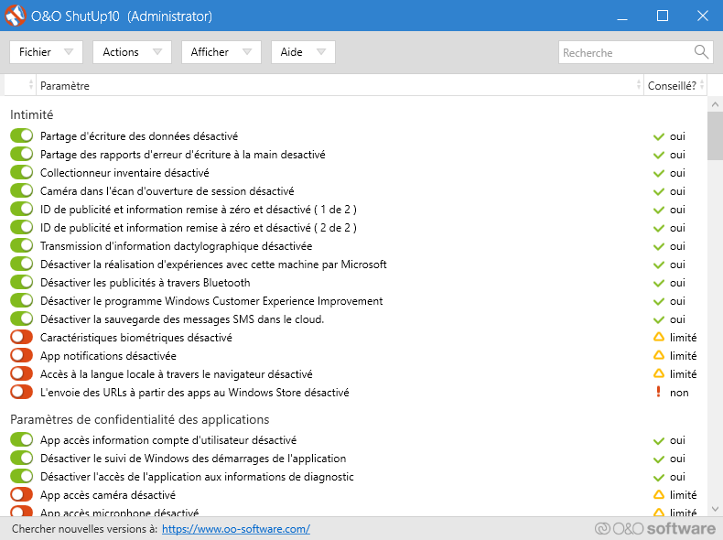Toggle Collectionneur inventaire désactivé switch
This screenshot has width=723, height=540.
[x=22, y=172]
